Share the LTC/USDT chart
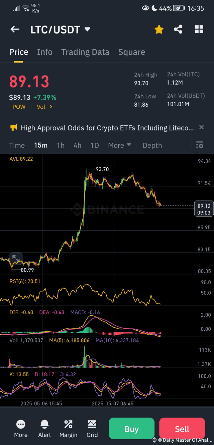The image size is (214, 445). click(x=178, y=30)
